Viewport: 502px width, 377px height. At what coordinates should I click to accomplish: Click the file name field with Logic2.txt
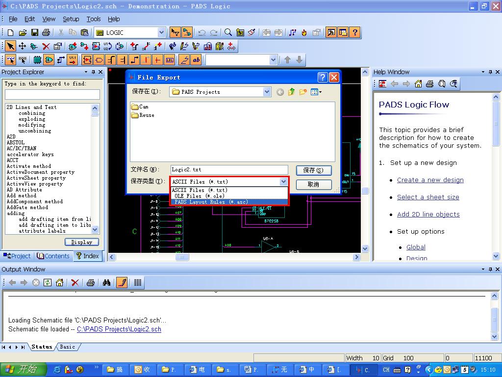[x=229, y=169]
